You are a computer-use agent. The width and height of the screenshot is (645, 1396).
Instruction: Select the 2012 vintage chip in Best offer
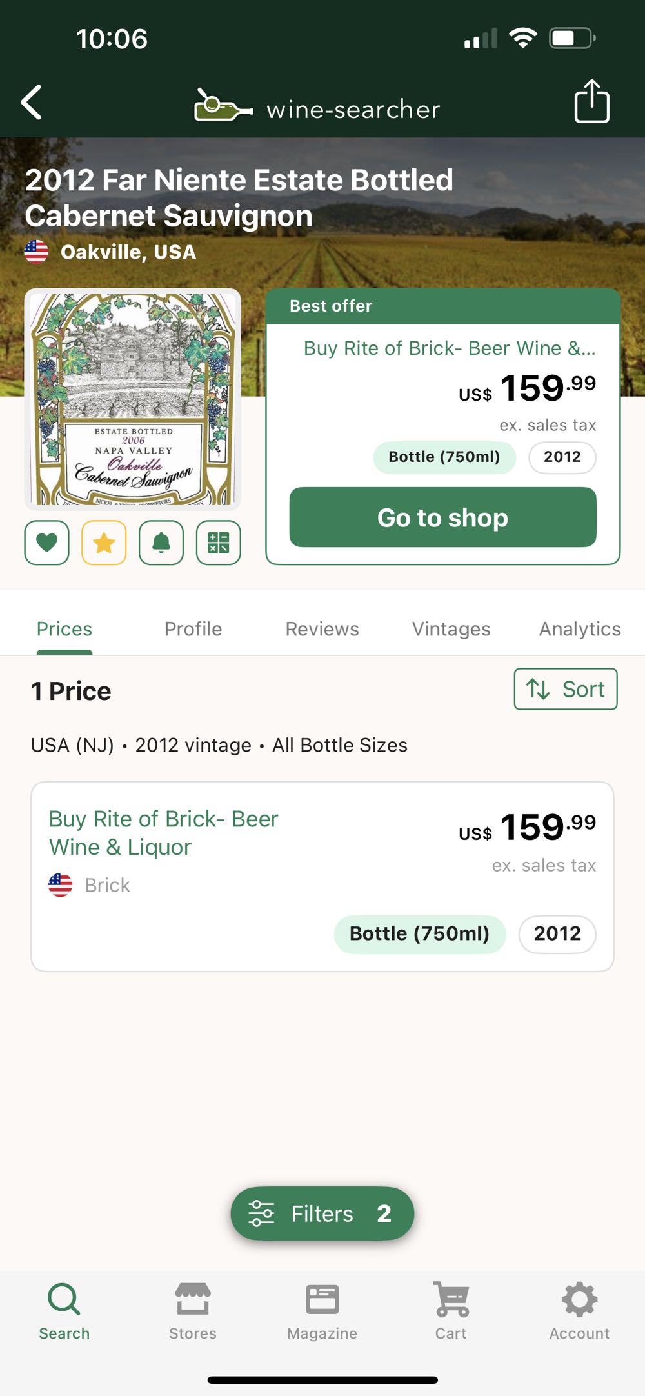pyautogui.click(x=562, y=457)
